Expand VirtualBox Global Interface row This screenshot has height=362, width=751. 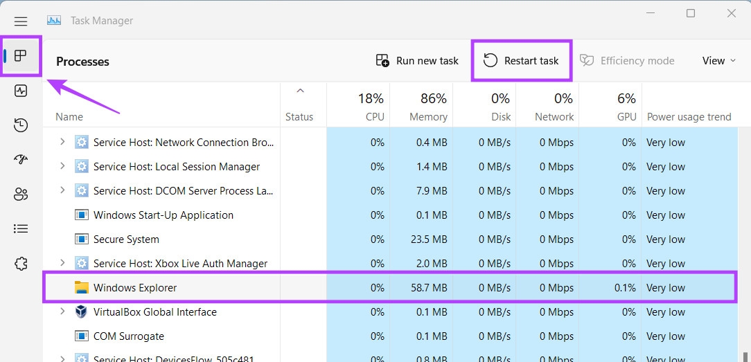point(62,311)
